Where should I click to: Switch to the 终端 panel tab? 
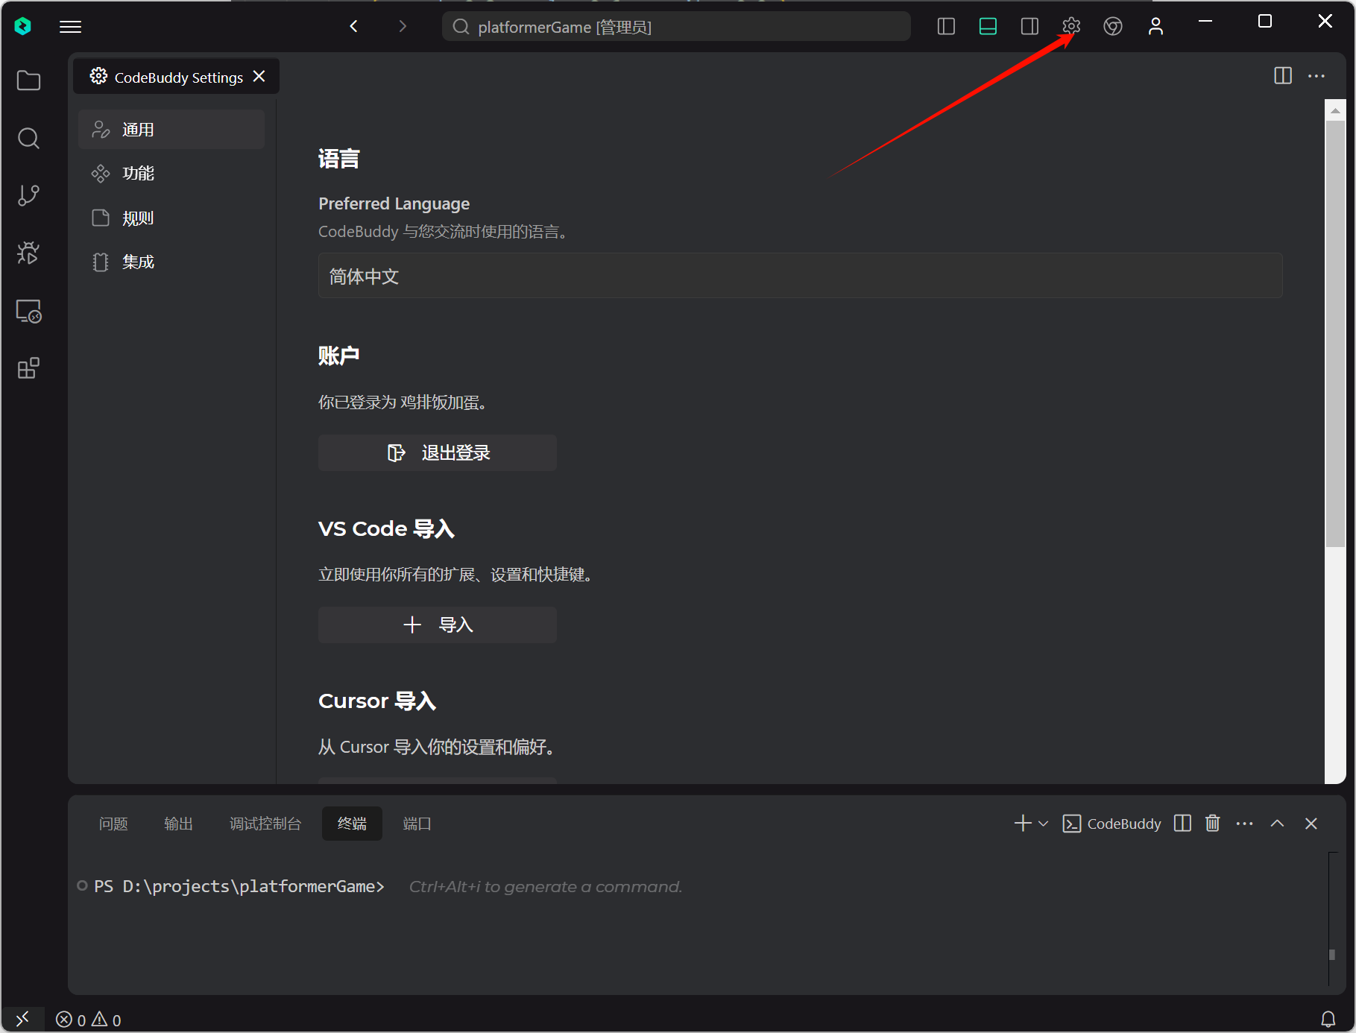[352, 824]
